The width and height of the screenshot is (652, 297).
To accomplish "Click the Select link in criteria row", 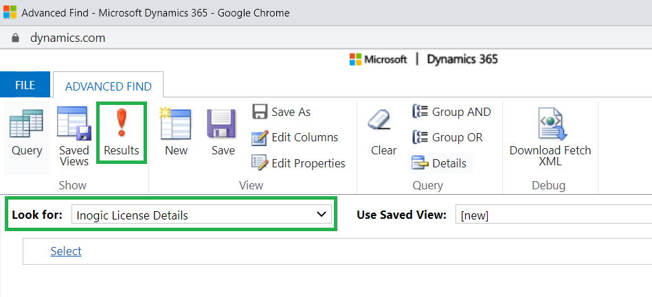I will point(66,251).
